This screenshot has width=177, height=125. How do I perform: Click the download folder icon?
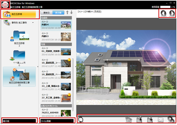(150, 120)
